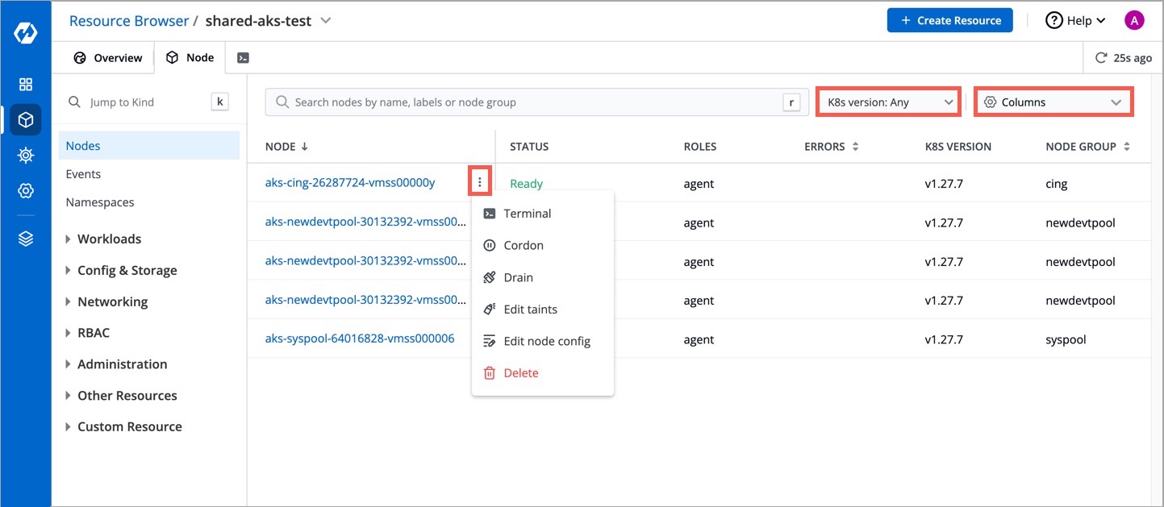Open the settings cog icon in the sidebar

[25, 191]
